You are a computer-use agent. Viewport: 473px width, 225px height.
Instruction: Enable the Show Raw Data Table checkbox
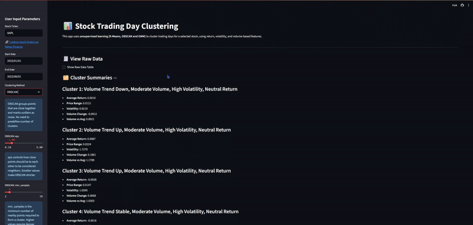64,67
